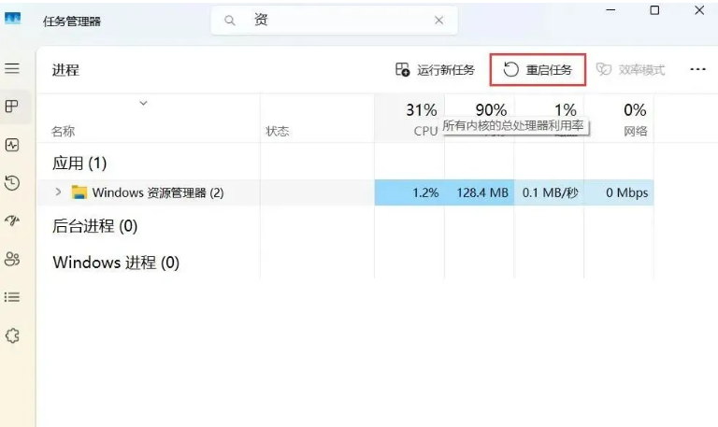This screenshot has width=718, height=427.
Task: Click the 进程 page title
Action: pyautogui.click(x=65, y=70)
